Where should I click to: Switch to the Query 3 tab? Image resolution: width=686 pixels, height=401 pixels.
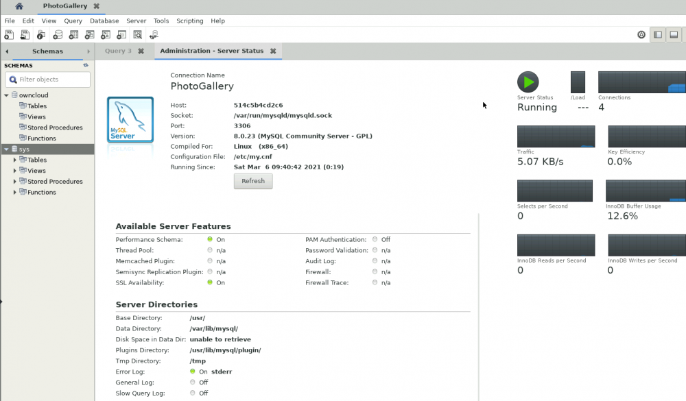click(118, 51)
